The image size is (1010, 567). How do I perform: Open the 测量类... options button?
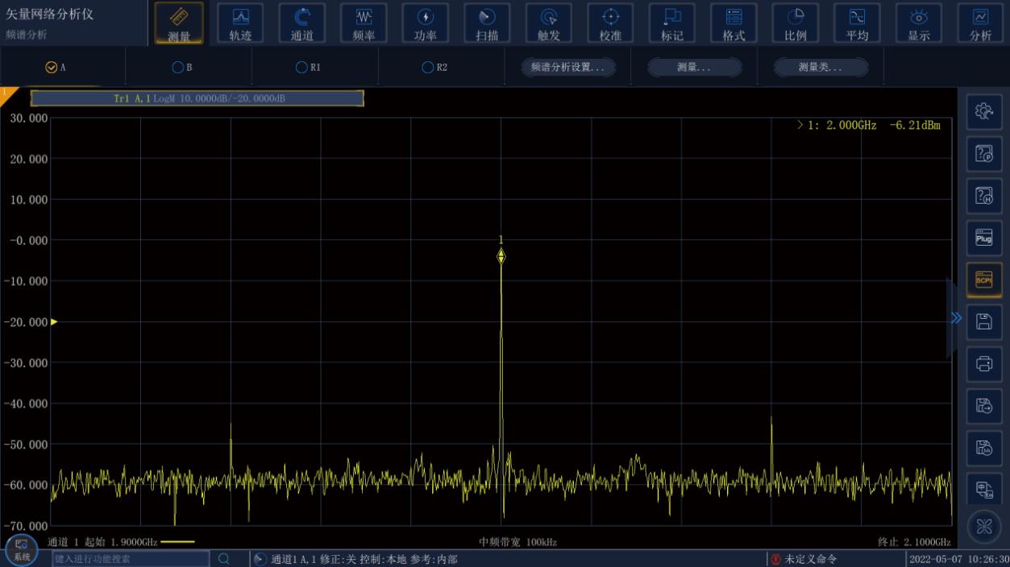[821, 68]
